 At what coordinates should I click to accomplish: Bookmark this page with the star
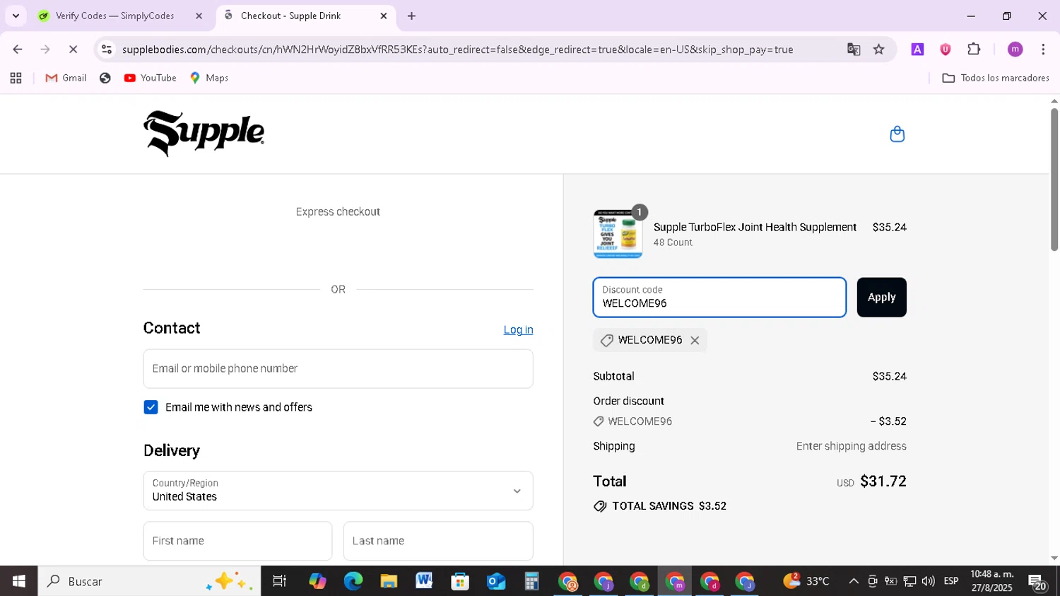[x=878, y=49]
